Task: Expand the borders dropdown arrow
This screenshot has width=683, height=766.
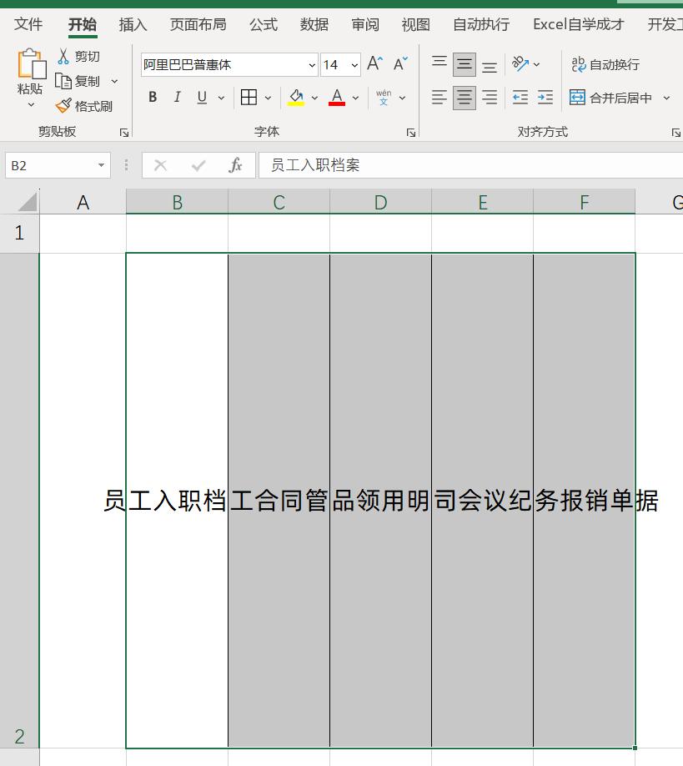Action: [268, 98]
